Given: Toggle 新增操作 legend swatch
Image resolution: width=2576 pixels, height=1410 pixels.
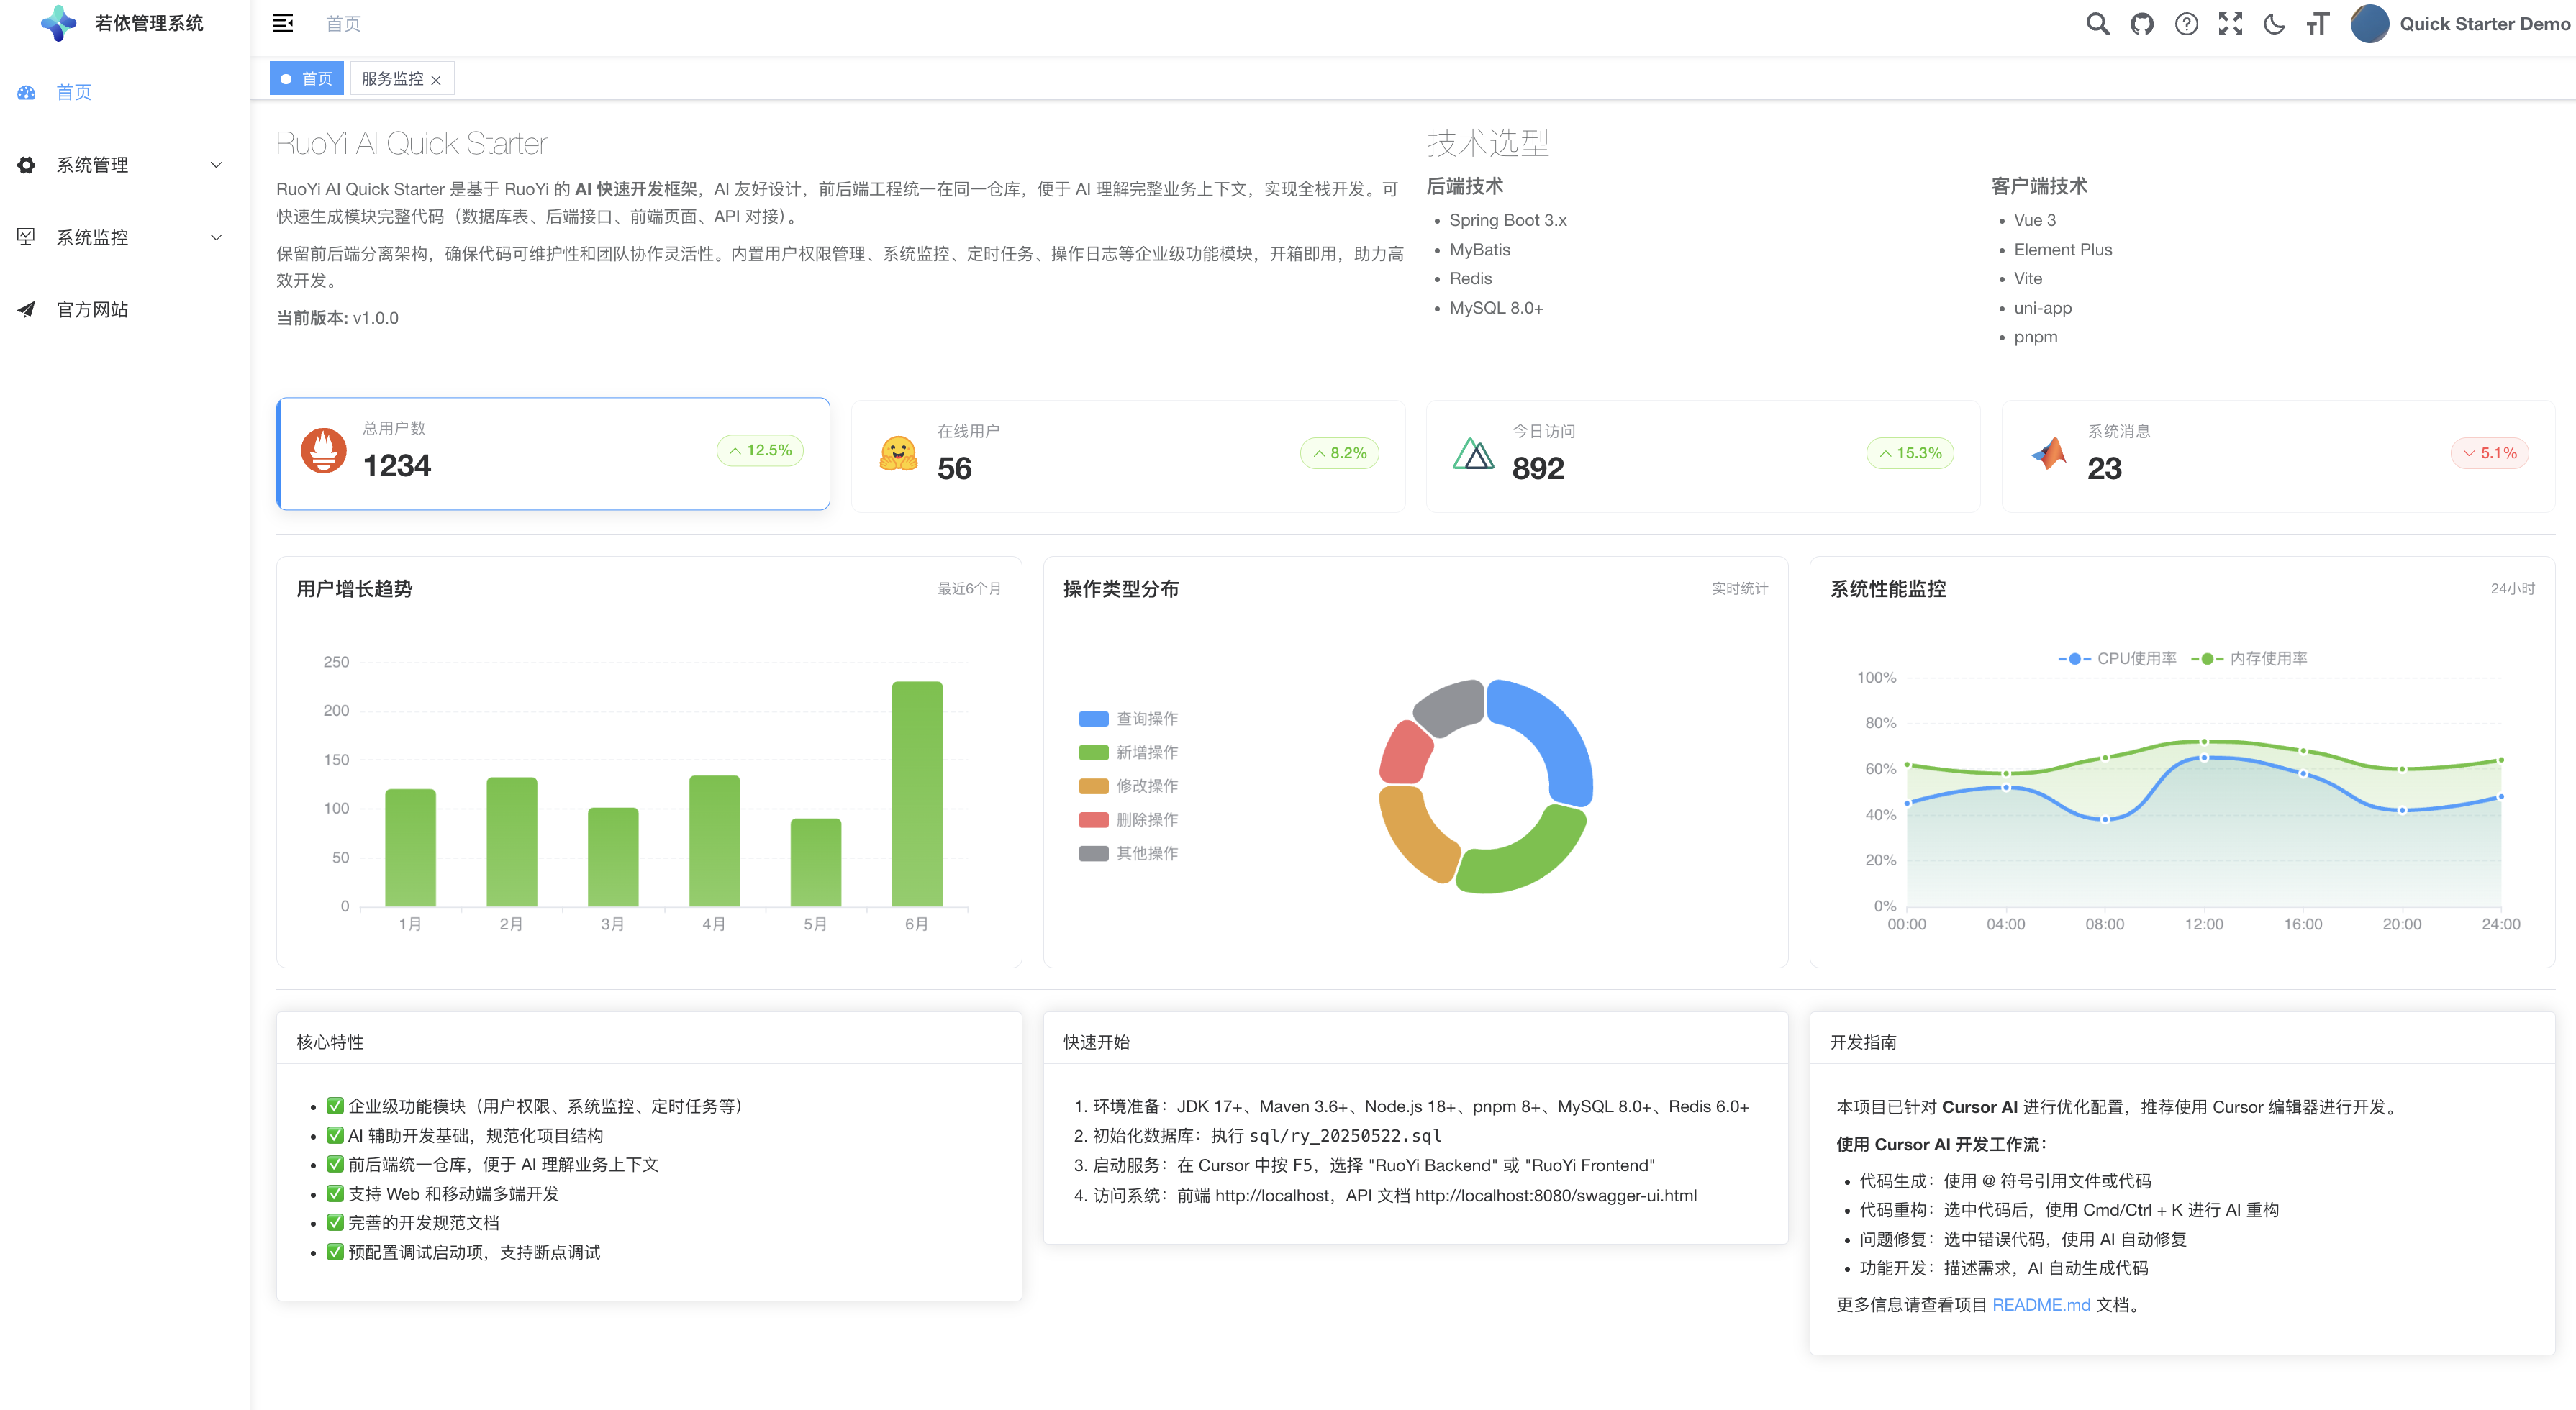Looking at the screenshot, I should [x=1093, y=752].
